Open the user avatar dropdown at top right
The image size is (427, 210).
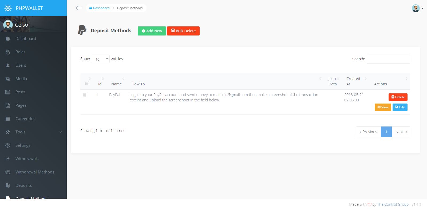pos(417,8)
